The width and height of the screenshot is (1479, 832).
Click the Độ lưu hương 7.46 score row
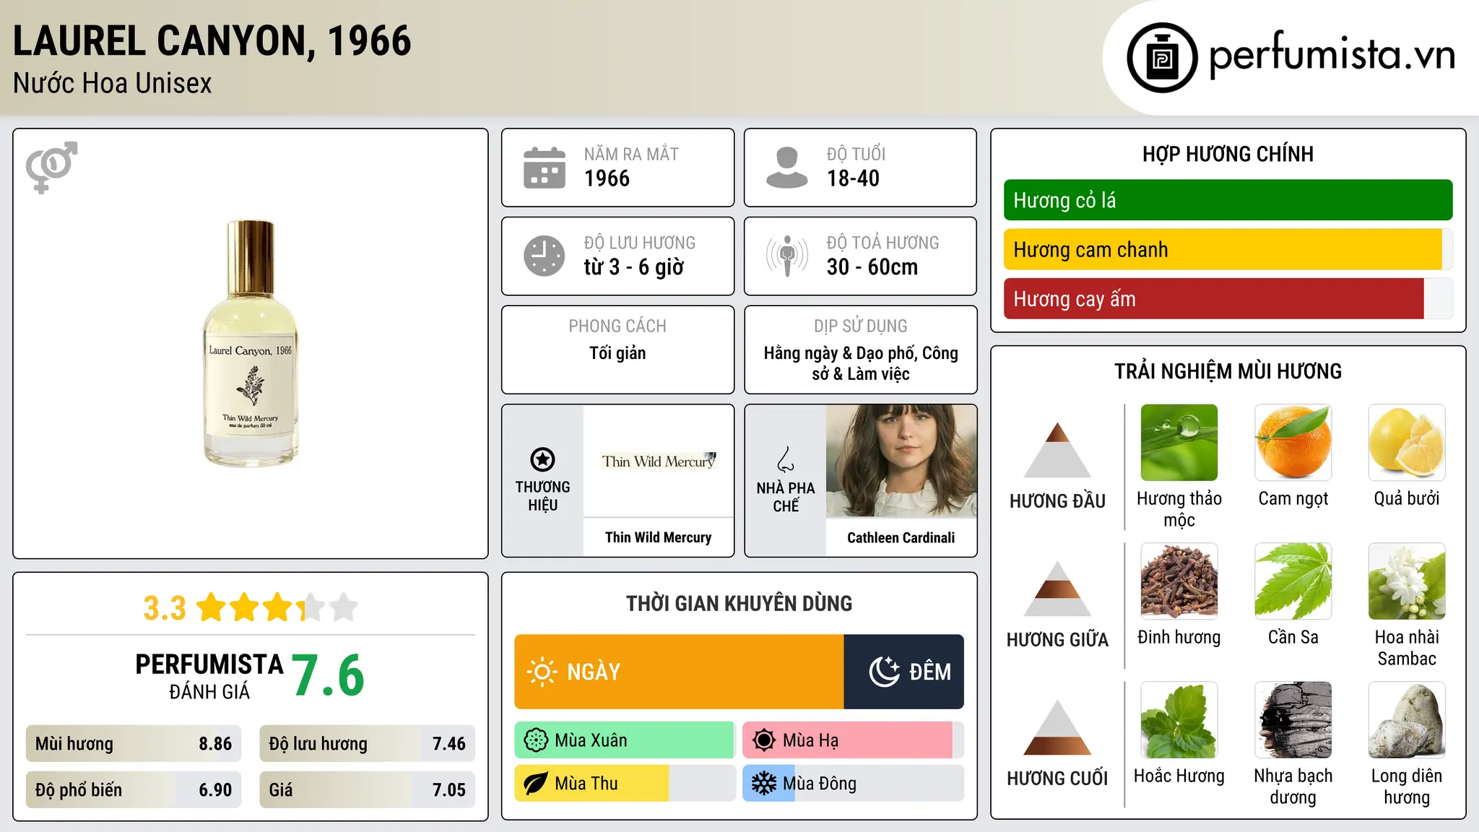coord(367,743)
